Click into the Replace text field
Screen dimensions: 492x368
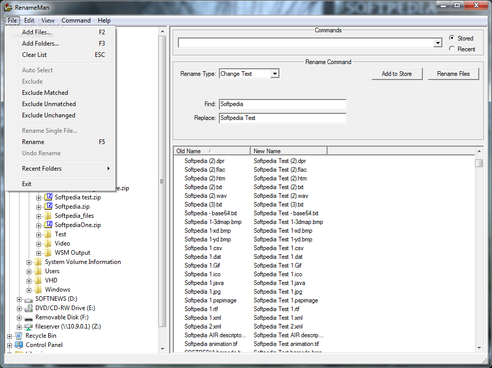click(x=283, y=118)
